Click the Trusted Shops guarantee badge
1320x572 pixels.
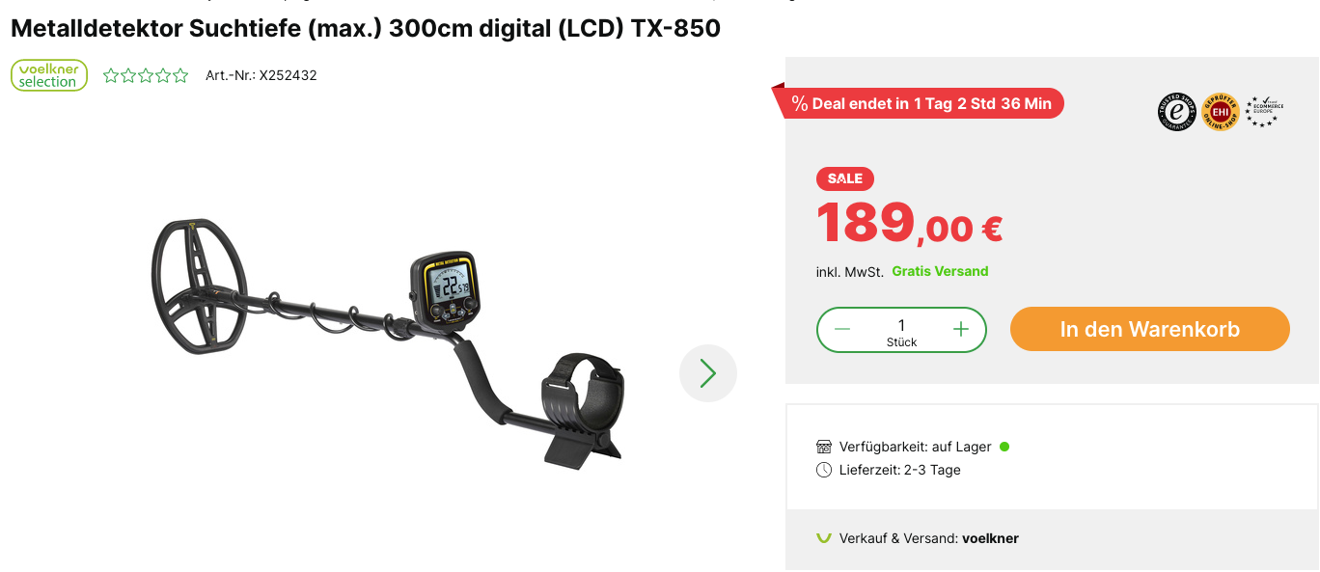[1176, 112]
